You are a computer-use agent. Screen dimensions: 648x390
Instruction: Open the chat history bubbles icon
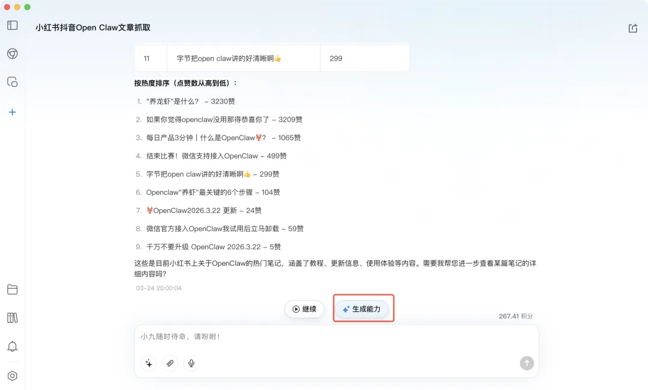13,81
